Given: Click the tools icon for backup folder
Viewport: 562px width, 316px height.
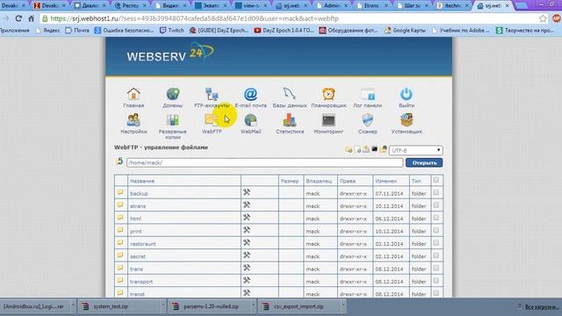Looking at the screenshot, I should click(x=247, y=192).
